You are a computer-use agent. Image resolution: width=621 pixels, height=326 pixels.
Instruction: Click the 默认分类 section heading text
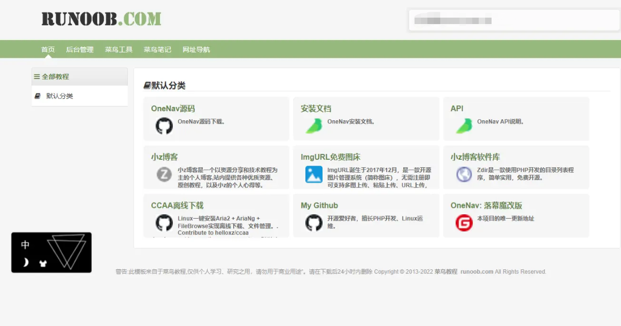pos(168,86)
